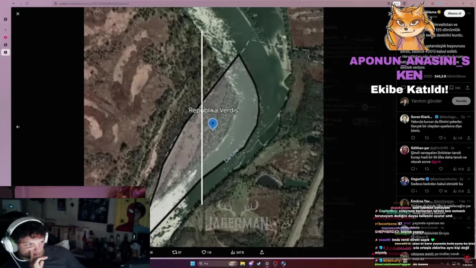Click the 245,2 B Görüntüleme view count
This screenshot has height=268, width=476.
[450, 76]
